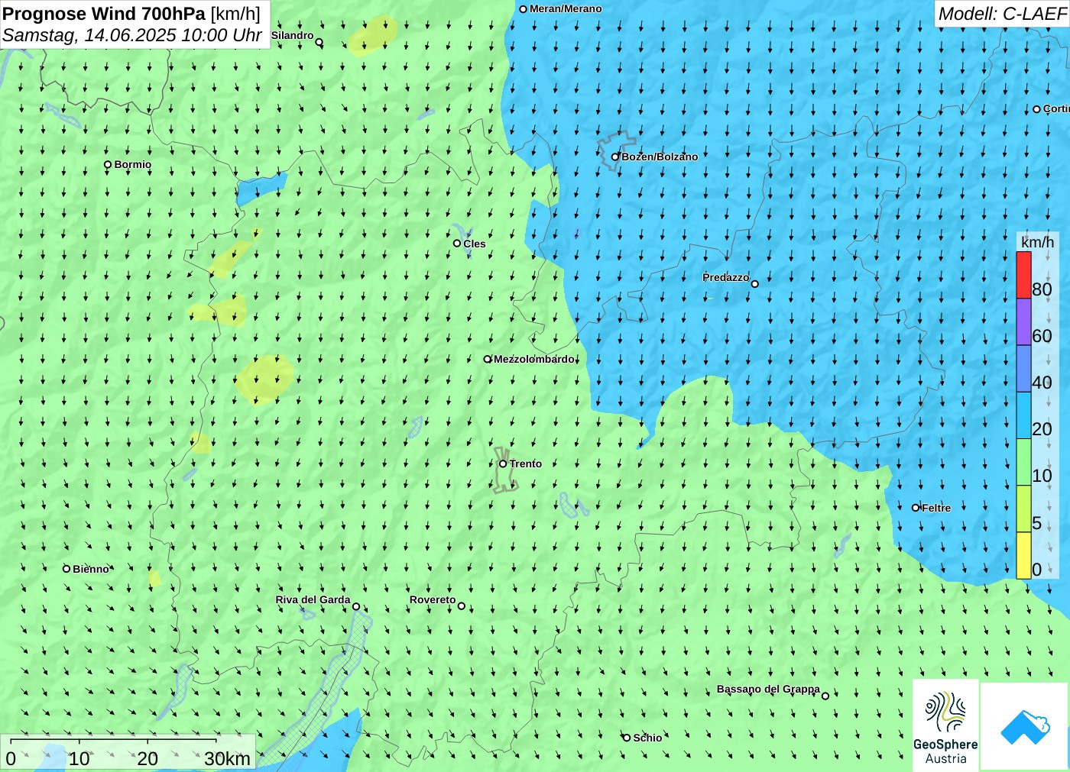Select the Mezzolombardo city marker
The height and width of the screenshot is (772, 1070).
(x=488, y=359)
